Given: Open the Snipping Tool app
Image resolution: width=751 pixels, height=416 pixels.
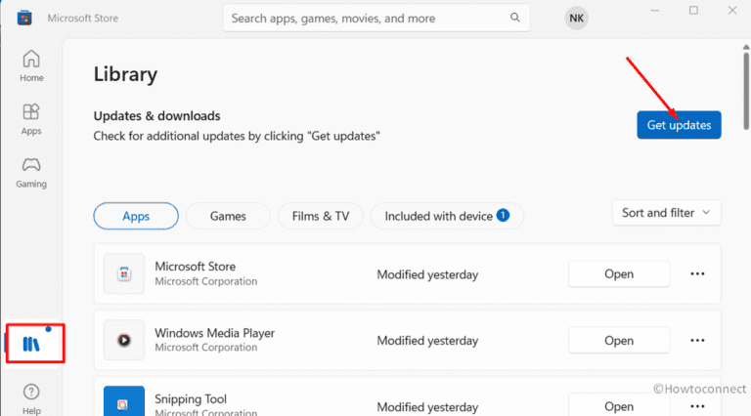Looking at the screenshot, I should (x=619, y=405).
